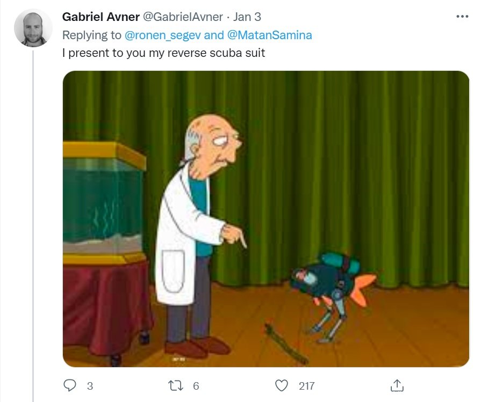
Task: Click the reply count 3
Action: [x=90, y=386]
